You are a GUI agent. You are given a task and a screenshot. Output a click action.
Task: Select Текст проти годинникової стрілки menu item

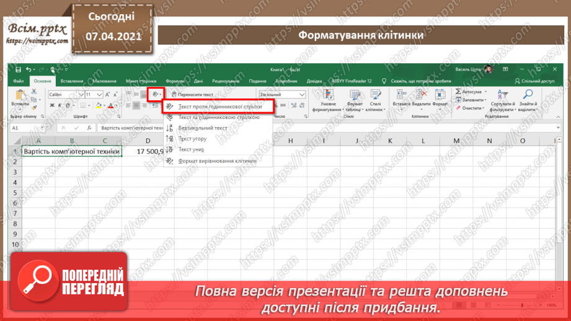(x=218, y=107)
